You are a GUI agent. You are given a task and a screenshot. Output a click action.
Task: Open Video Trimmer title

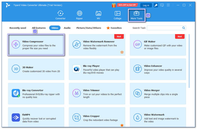[x=91, y=90]
